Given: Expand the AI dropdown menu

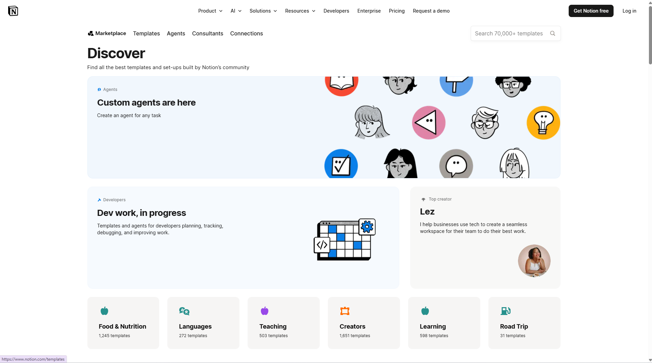Looking at the screenshot, I should pyautogui.click(x=236, y=11).
